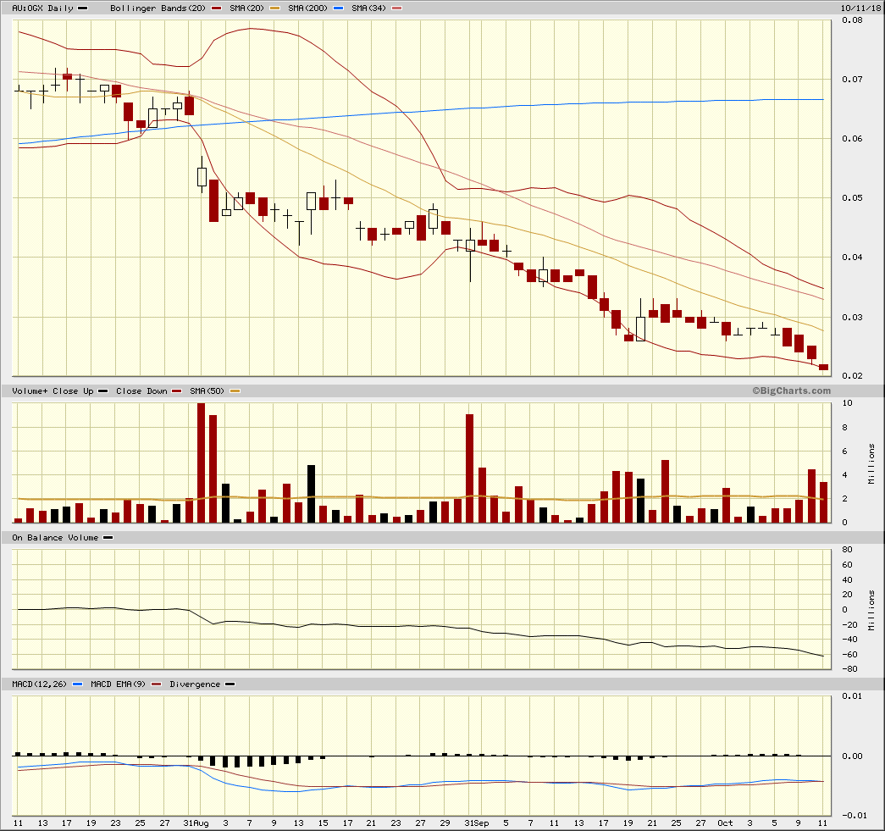
Task: Click the AU:OGX Daily legend label
Action: (x=43, y=8)
